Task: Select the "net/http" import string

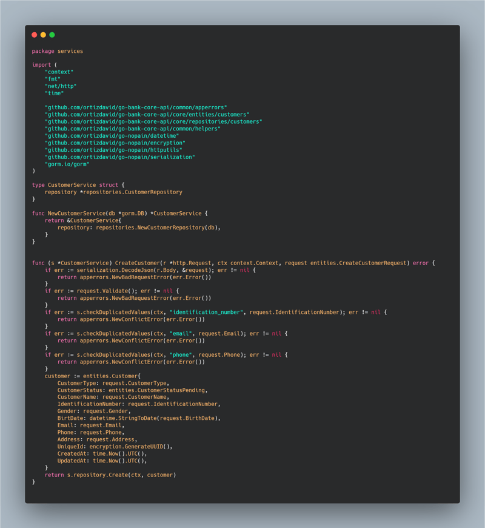Action: pyautogui.click(x=61, y=86)
